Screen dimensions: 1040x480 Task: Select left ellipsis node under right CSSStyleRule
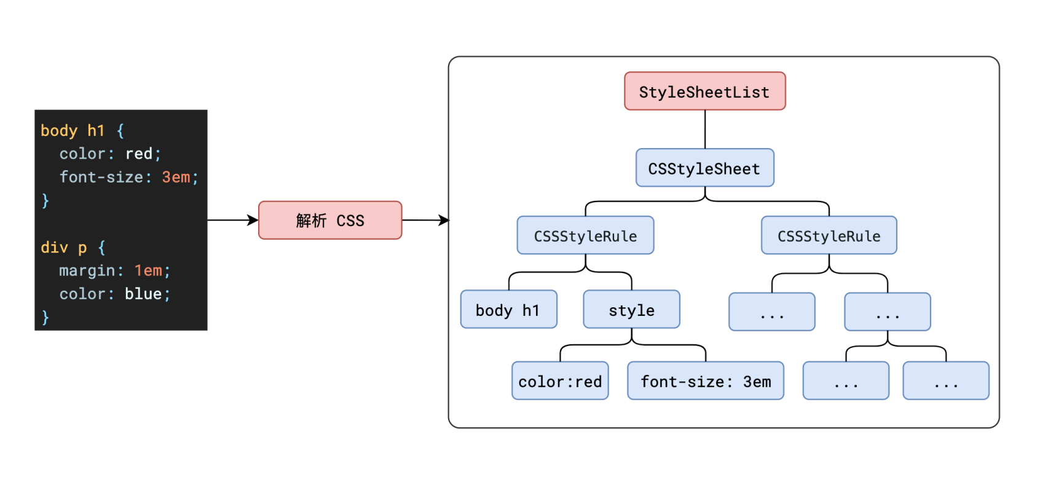tap(771, 312)
